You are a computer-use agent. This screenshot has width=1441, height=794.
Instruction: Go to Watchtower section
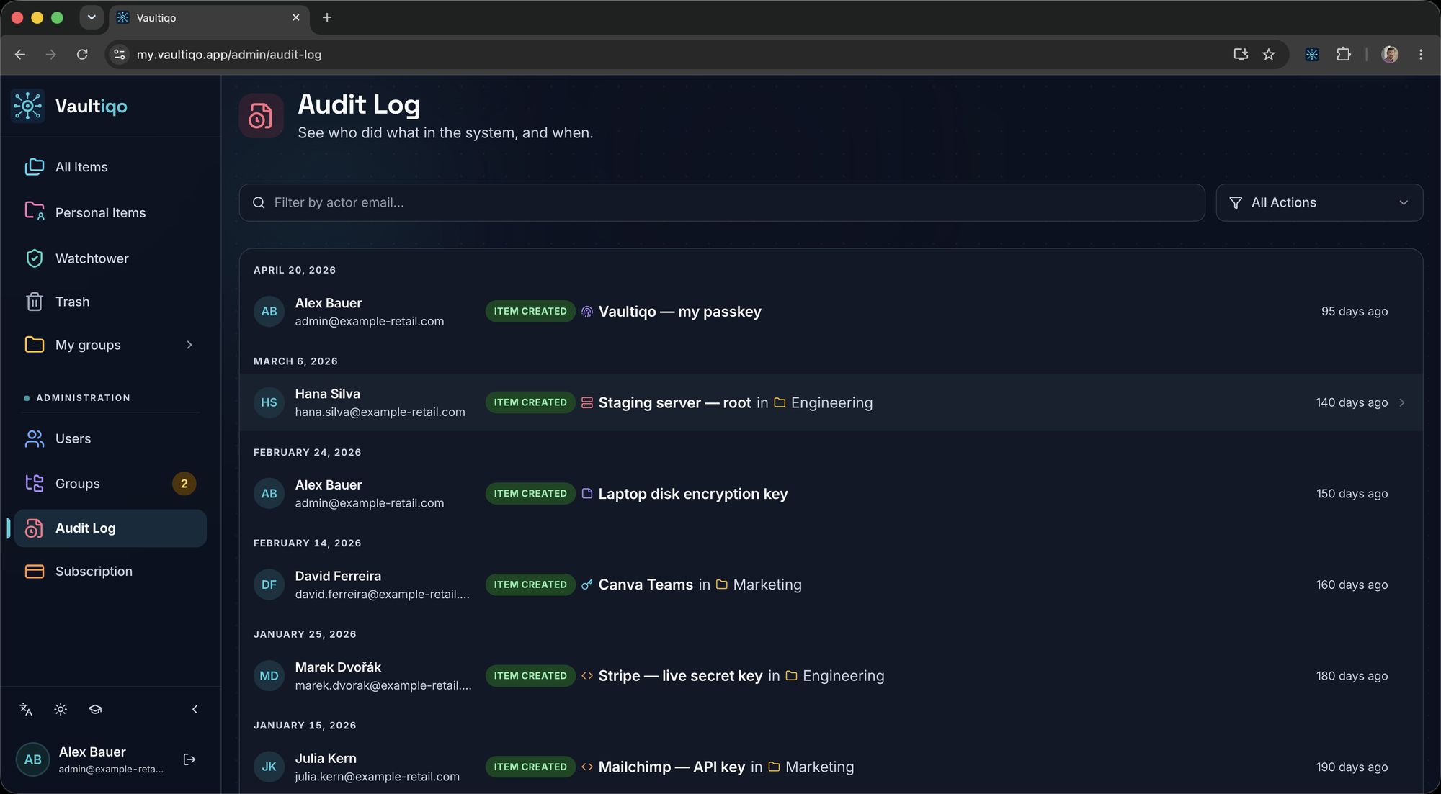(110, 258)
